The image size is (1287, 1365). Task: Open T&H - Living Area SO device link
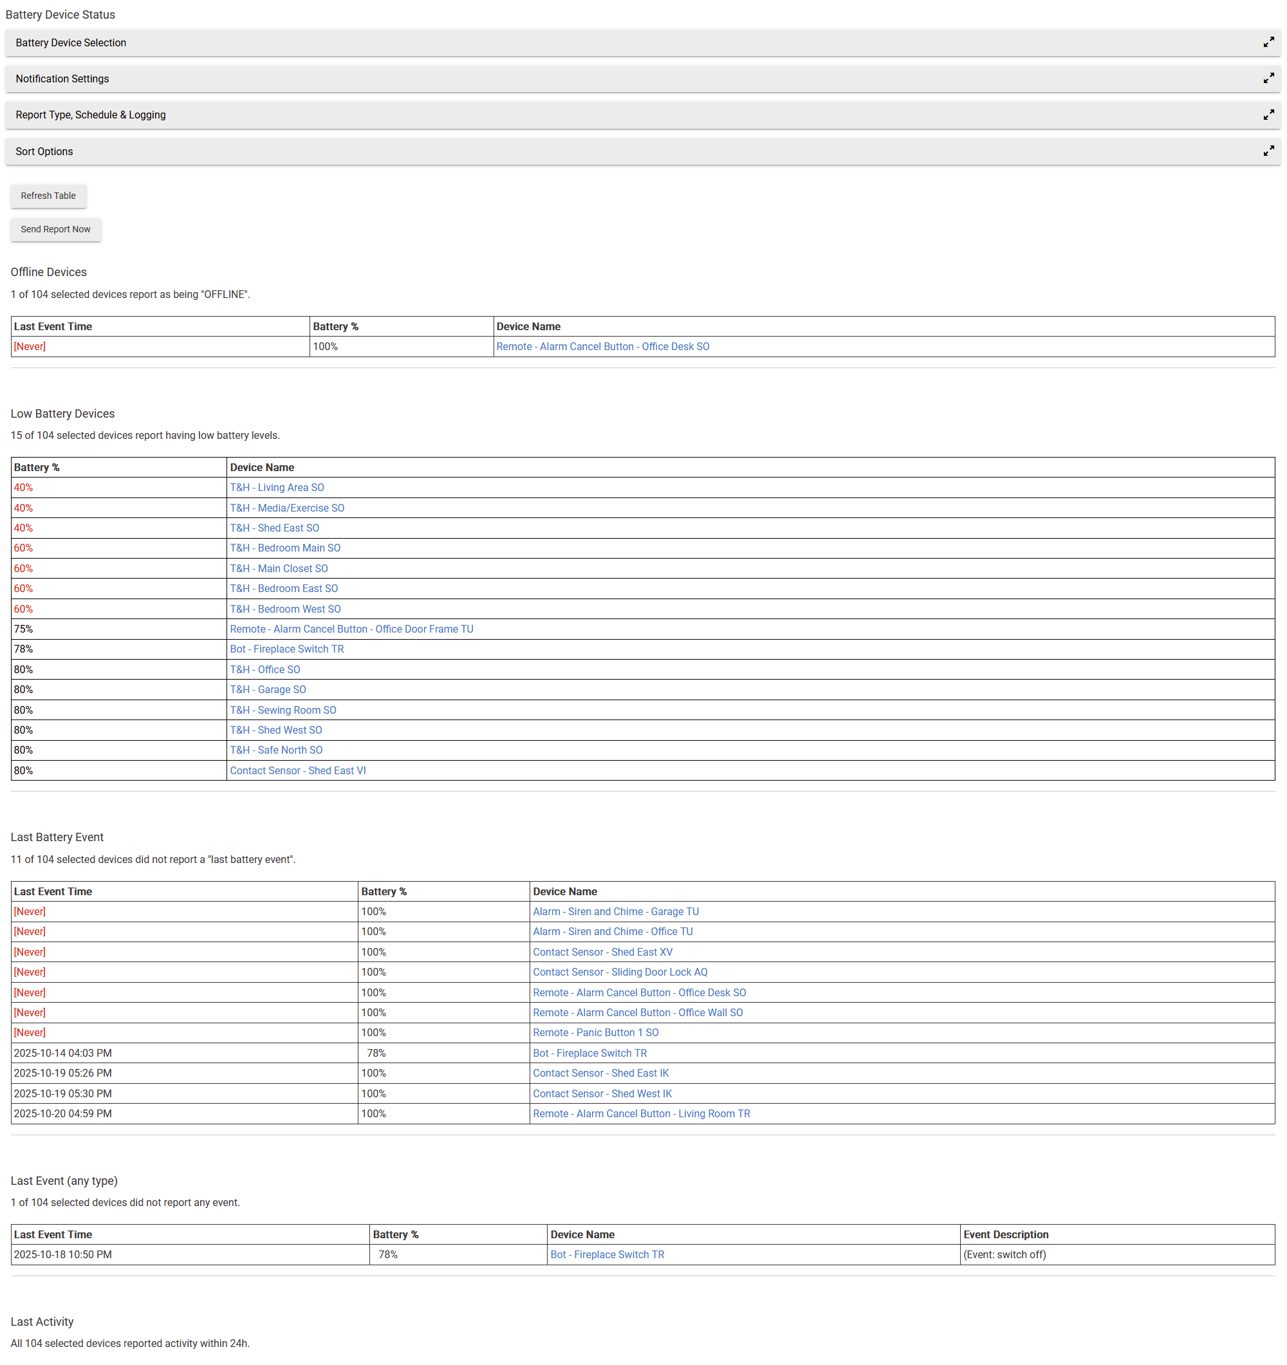pos(277,488)
